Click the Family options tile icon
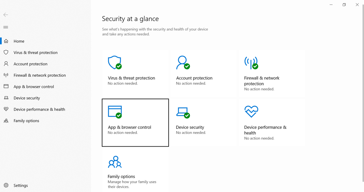This screenshot has height=192, width=364. tap(115, 162)
